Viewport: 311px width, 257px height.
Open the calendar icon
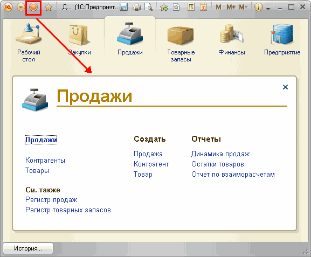(203, 8)
